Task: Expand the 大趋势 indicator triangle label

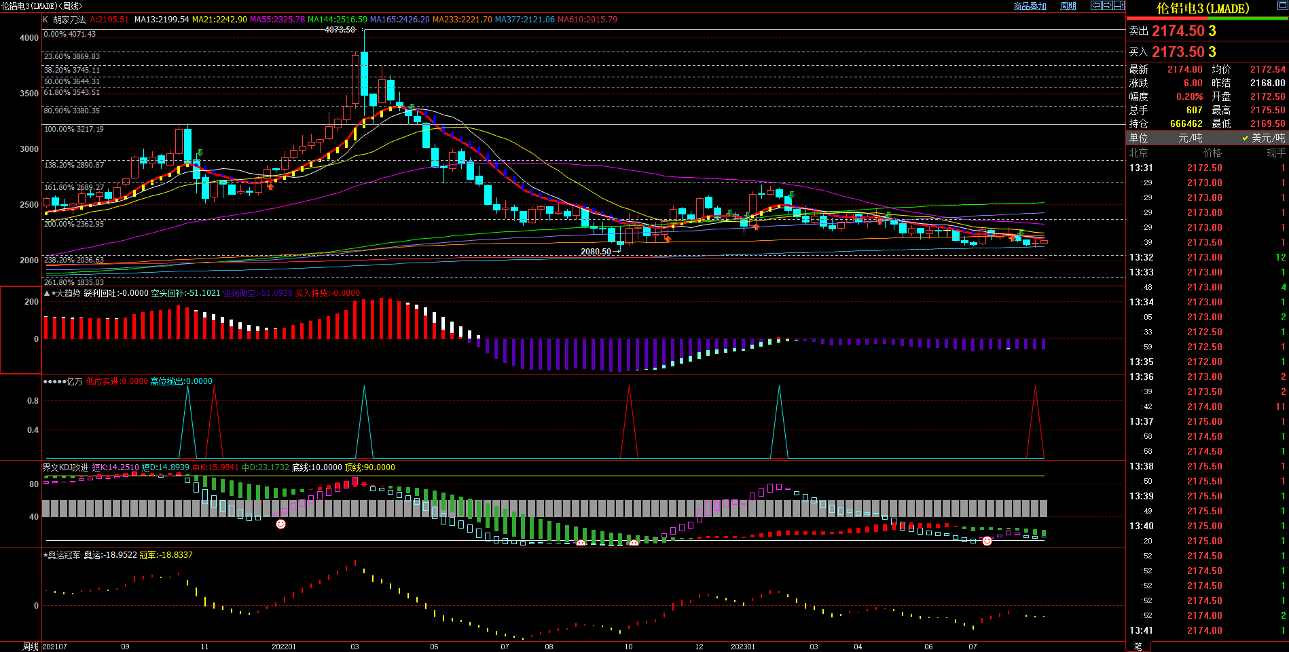Action: tap(47, 293)
